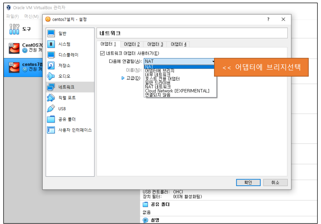This screenshot has width=321, height=224.
Task: Open the 다음에 연결됨 combo box arrow
Action: (213, 61)
